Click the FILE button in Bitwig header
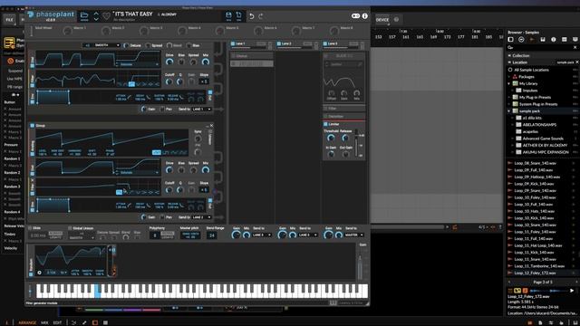Screen dimensions: 580x326 (9, 20)
